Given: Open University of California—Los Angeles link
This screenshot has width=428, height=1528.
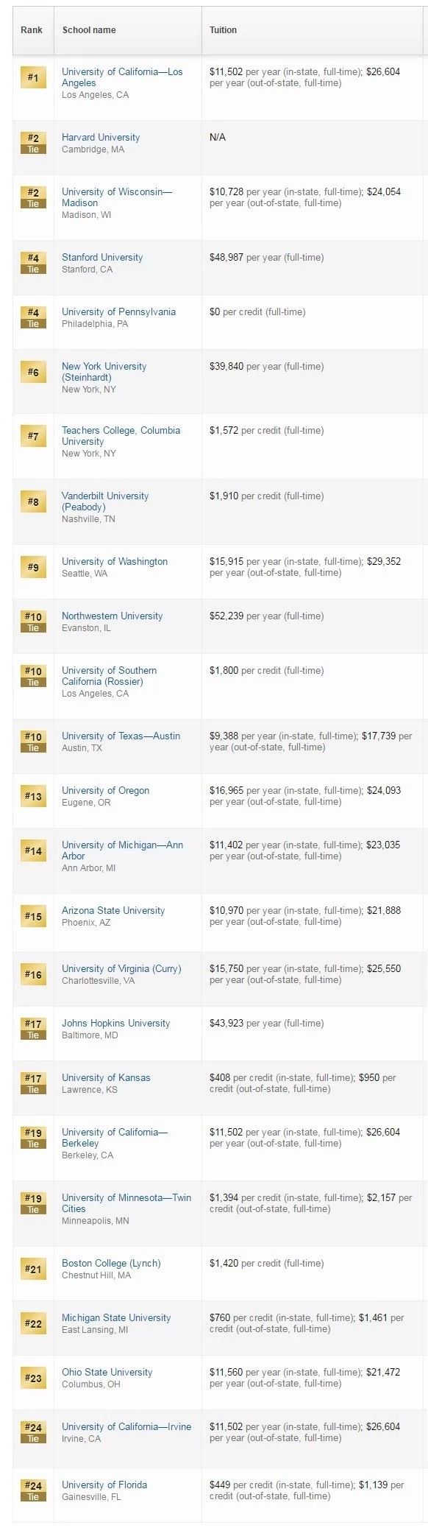Looking at the screenshot, I should (122, 77).
